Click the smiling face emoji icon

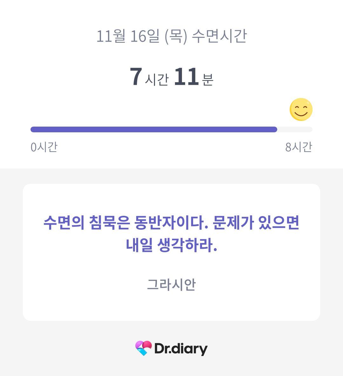[x=301, y=109]
